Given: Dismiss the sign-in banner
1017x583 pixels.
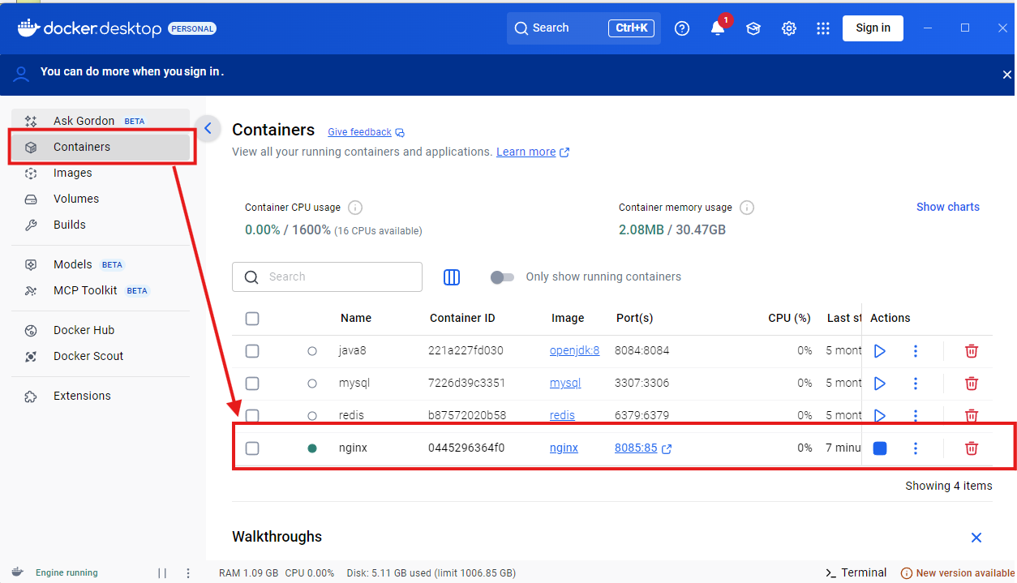Looking at the screenshot, I should (1006, 75).
